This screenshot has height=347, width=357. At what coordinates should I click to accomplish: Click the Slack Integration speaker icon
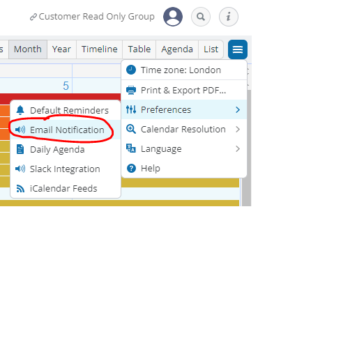[x=20, y=169]
